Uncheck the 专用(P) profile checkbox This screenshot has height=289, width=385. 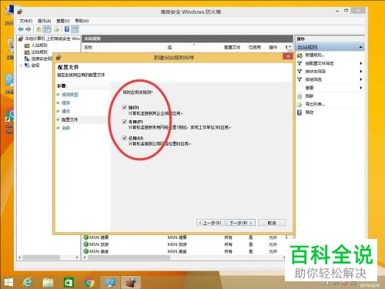[x=125, y=122]
